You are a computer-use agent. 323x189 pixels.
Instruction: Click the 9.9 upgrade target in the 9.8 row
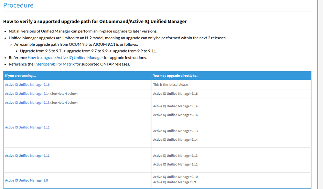pos(175,182)
